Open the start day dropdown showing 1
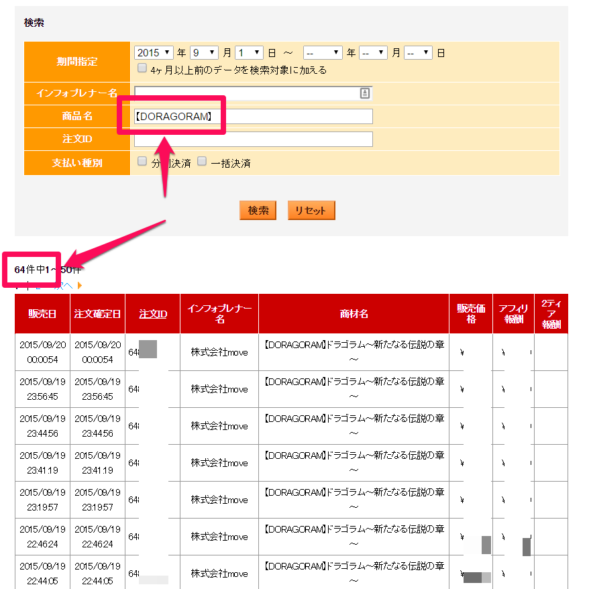 (249, 52)
